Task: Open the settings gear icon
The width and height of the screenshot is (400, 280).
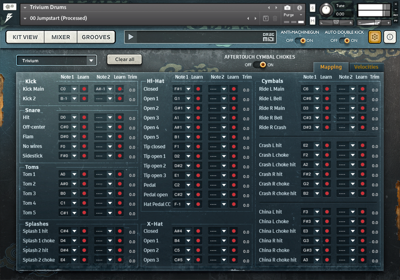Action: [374, 37]
